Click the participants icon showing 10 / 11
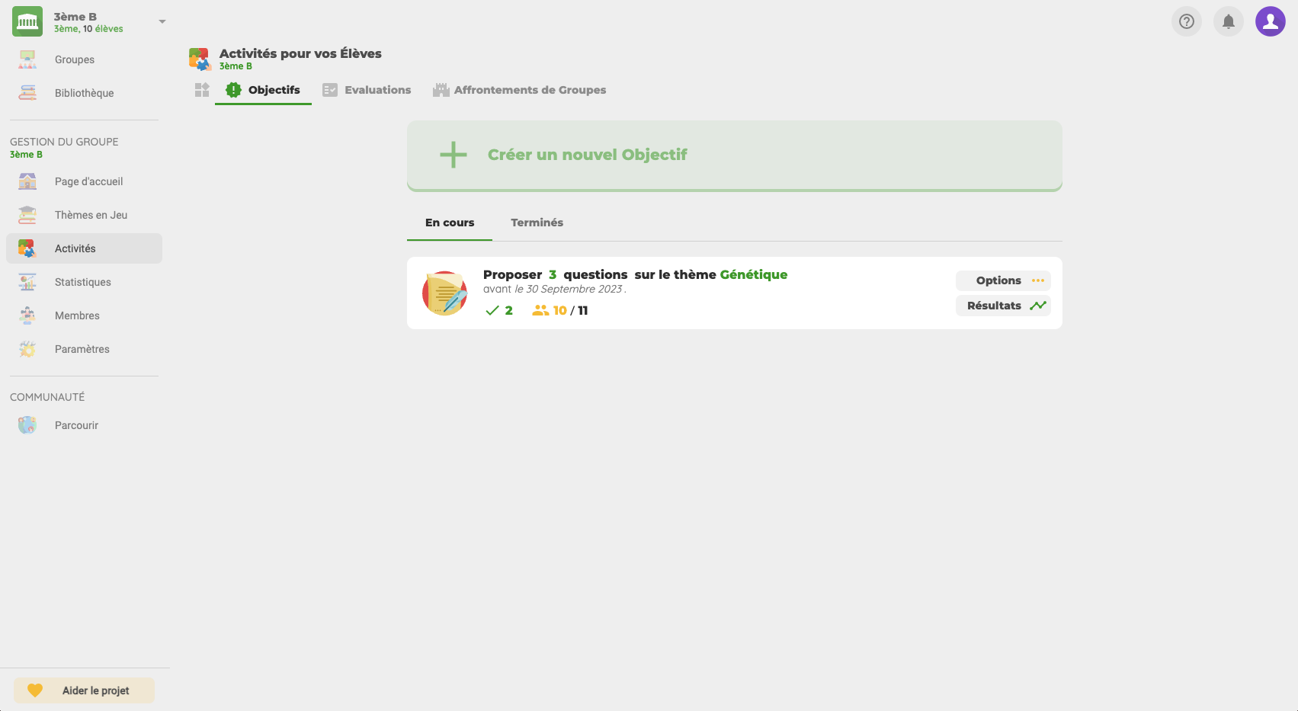This screenshot has height=711, width=1298. click(x=540, y=310)
